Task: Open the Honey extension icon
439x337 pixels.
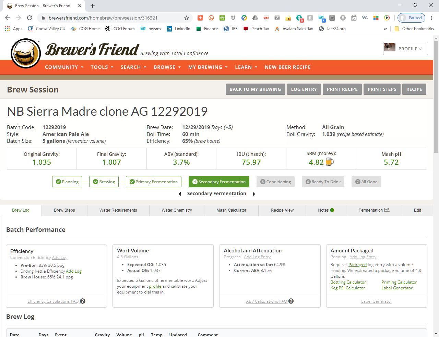Action: [310, 18]
